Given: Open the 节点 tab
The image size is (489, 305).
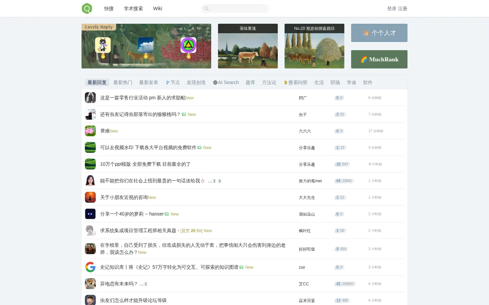Looking at the screenshot, I should (173, 82).
